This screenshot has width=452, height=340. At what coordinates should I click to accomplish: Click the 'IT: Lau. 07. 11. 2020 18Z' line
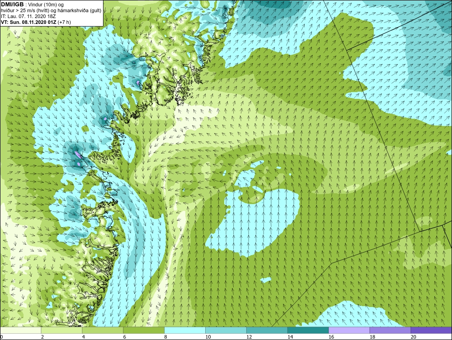pyautogui.click(x=28, y=16)
